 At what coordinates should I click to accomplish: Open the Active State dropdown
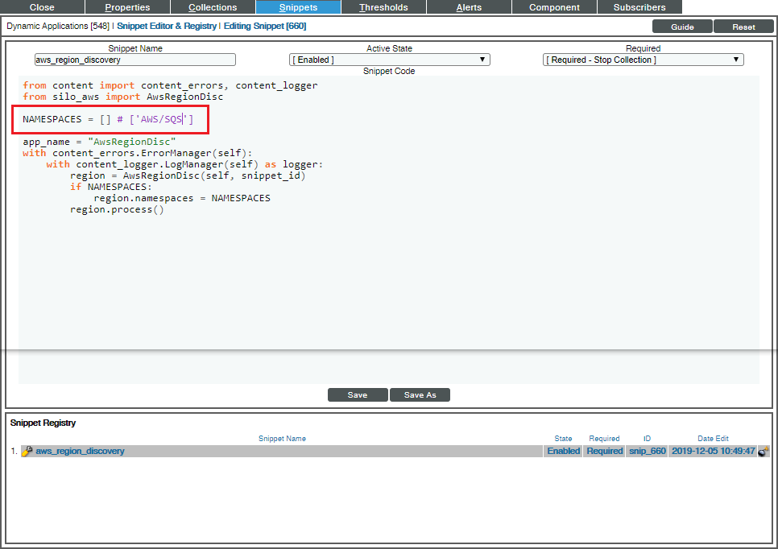point(389,60)
